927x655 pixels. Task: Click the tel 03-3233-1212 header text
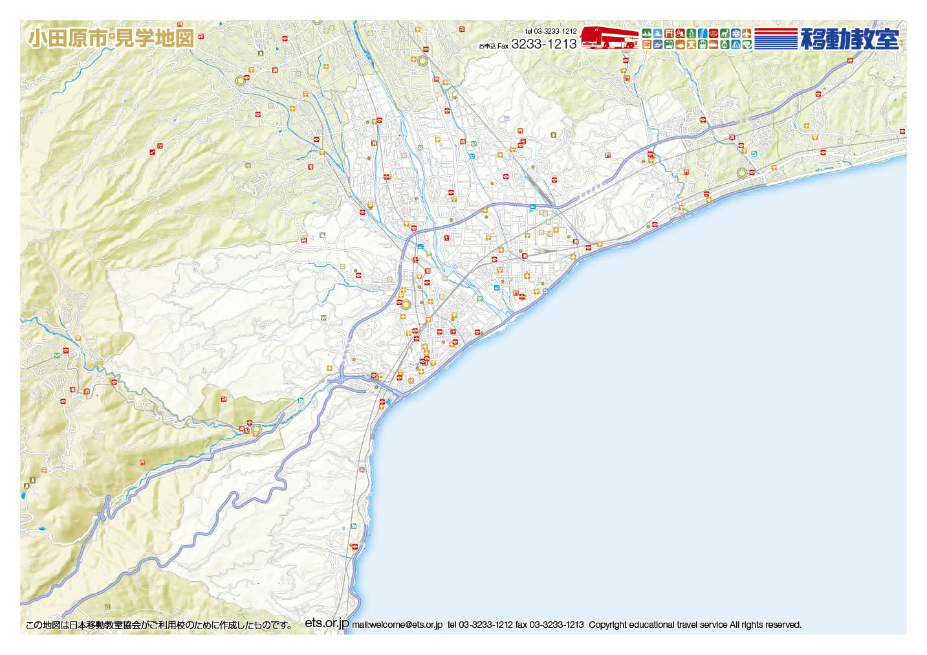[x=551, y=31]
